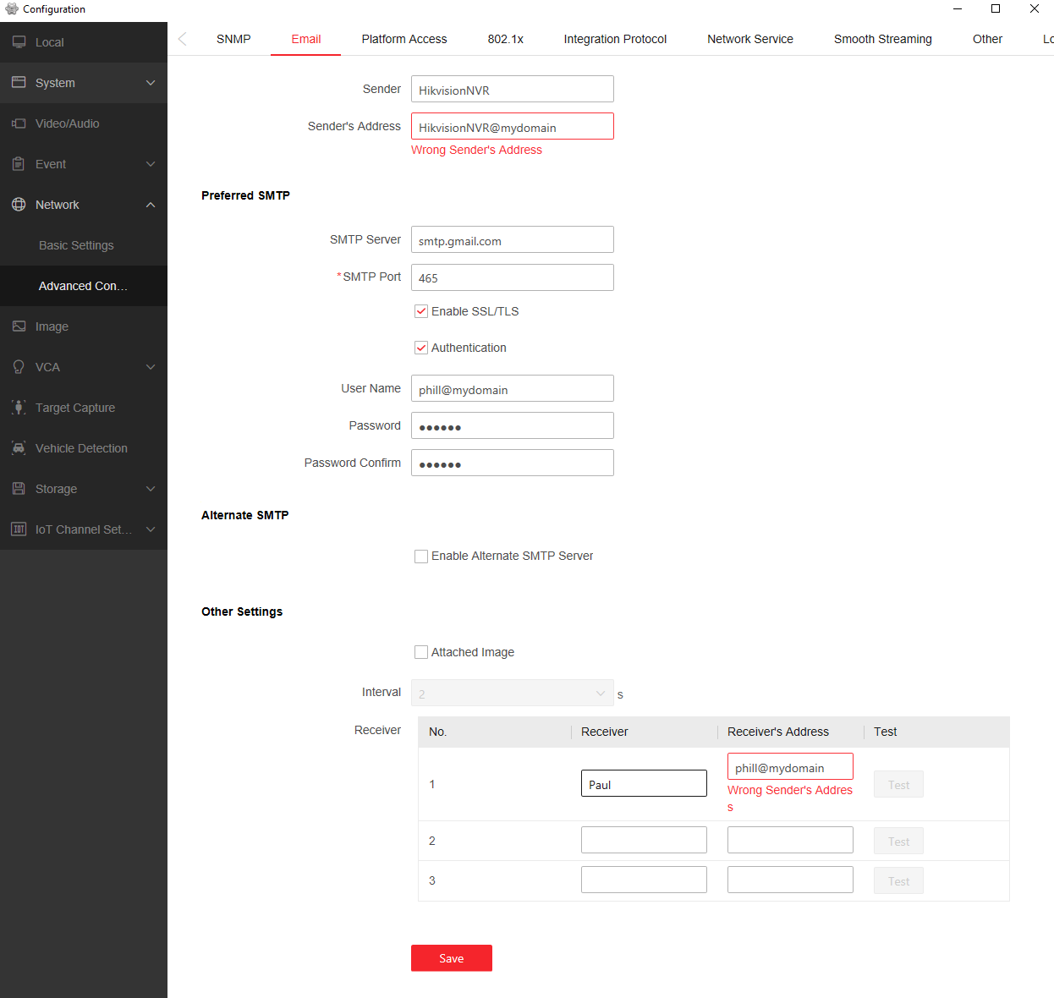
Task: Click the VCA lightbulb icon
Action: 19,367
